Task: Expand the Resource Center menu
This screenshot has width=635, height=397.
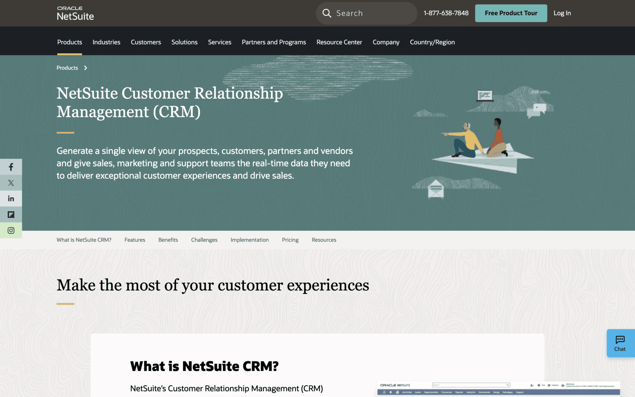Action: [339, 42]
